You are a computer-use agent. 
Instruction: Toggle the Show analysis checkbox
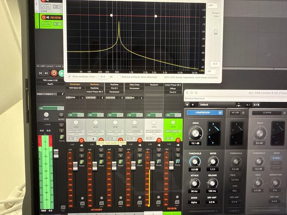69,77
